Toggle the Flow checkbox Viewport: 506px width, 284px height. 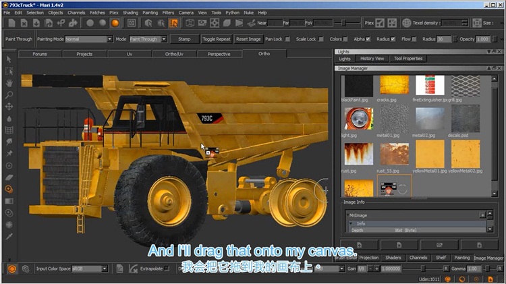click(x=414, y=39)
